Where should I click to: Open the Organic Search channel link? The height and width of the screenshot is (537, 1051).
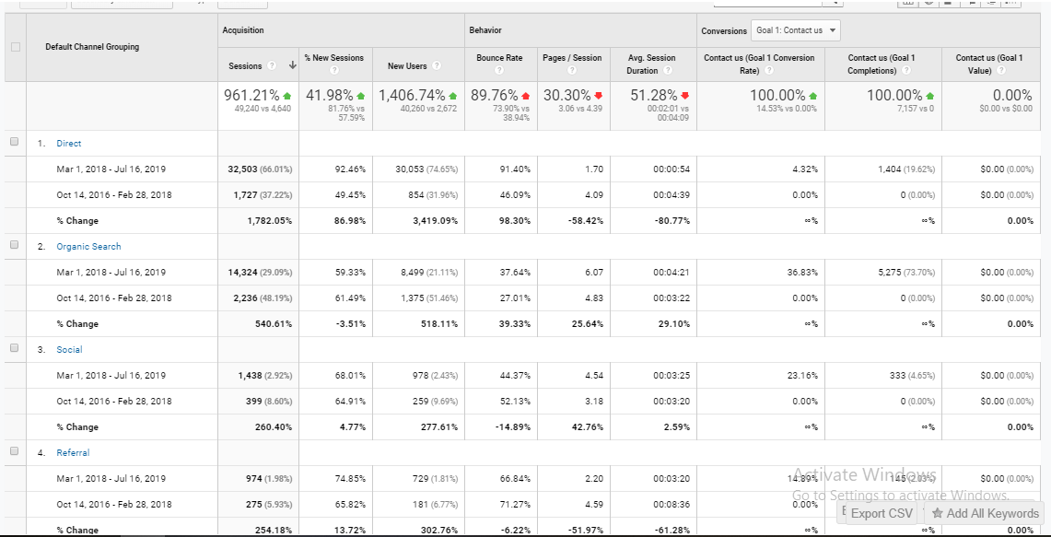pyautogui.click(x=88, y=247)
